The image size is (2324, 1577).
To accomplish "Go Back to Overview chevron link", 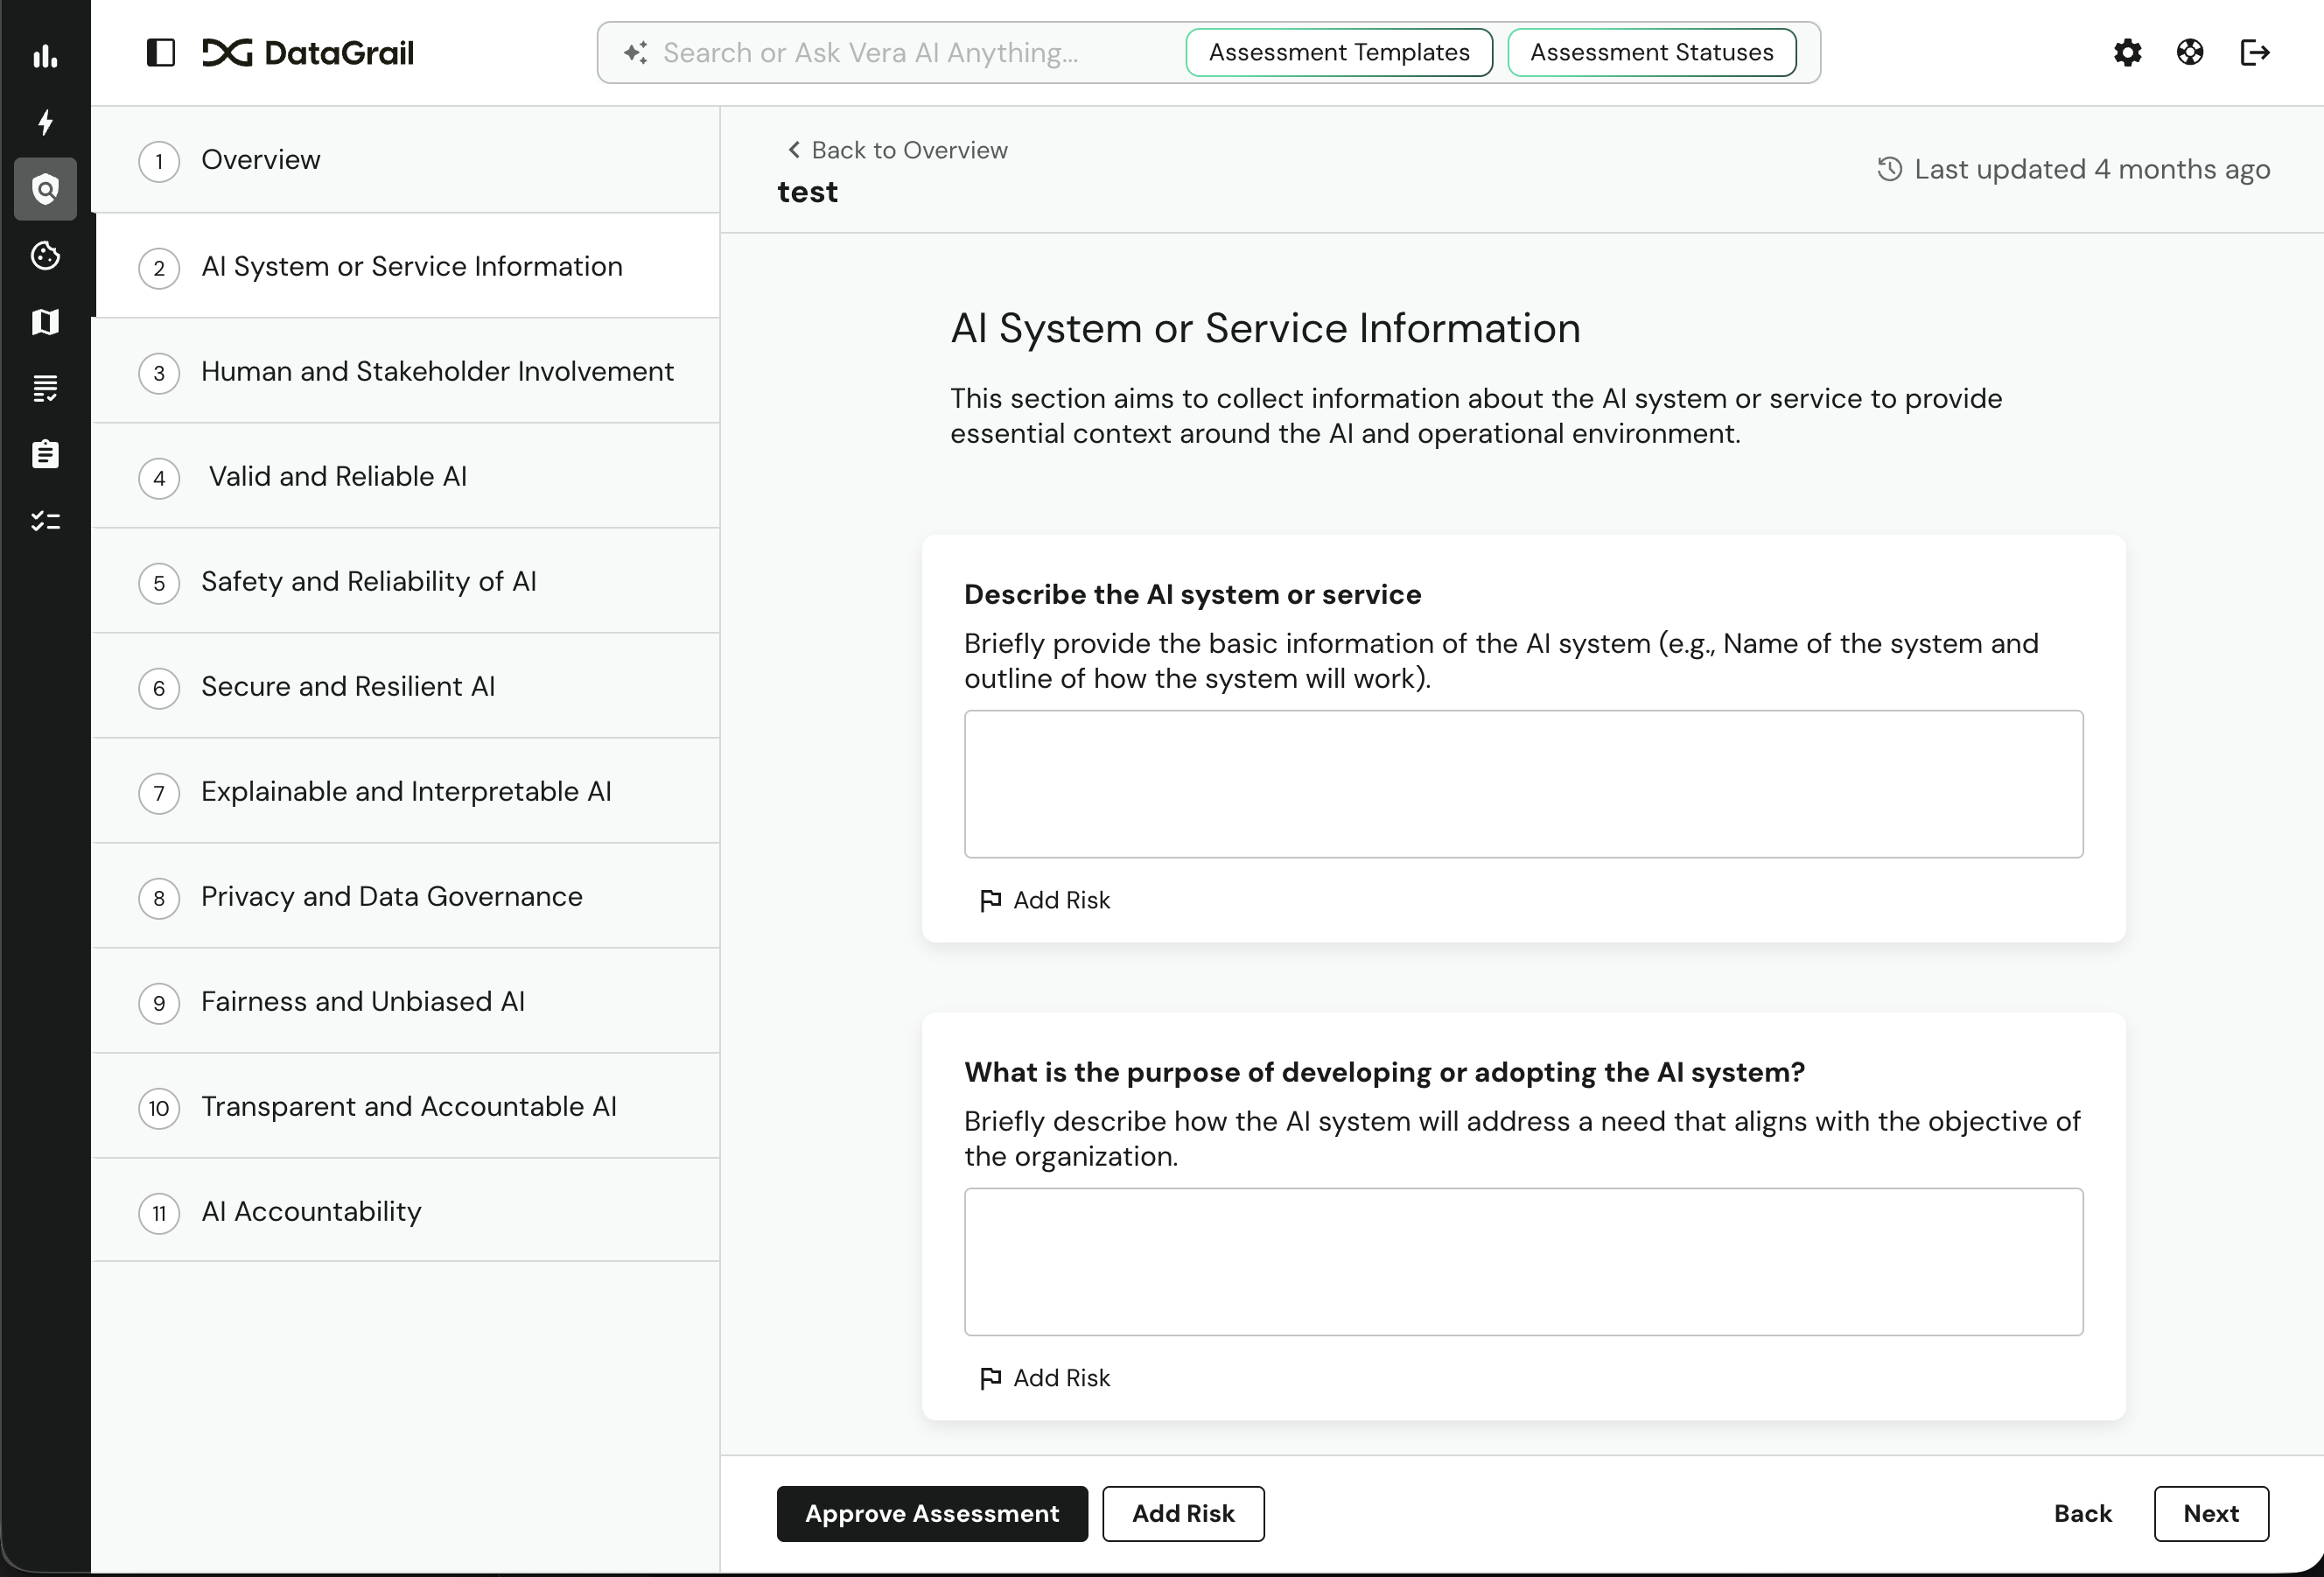I will click(897, 150).
